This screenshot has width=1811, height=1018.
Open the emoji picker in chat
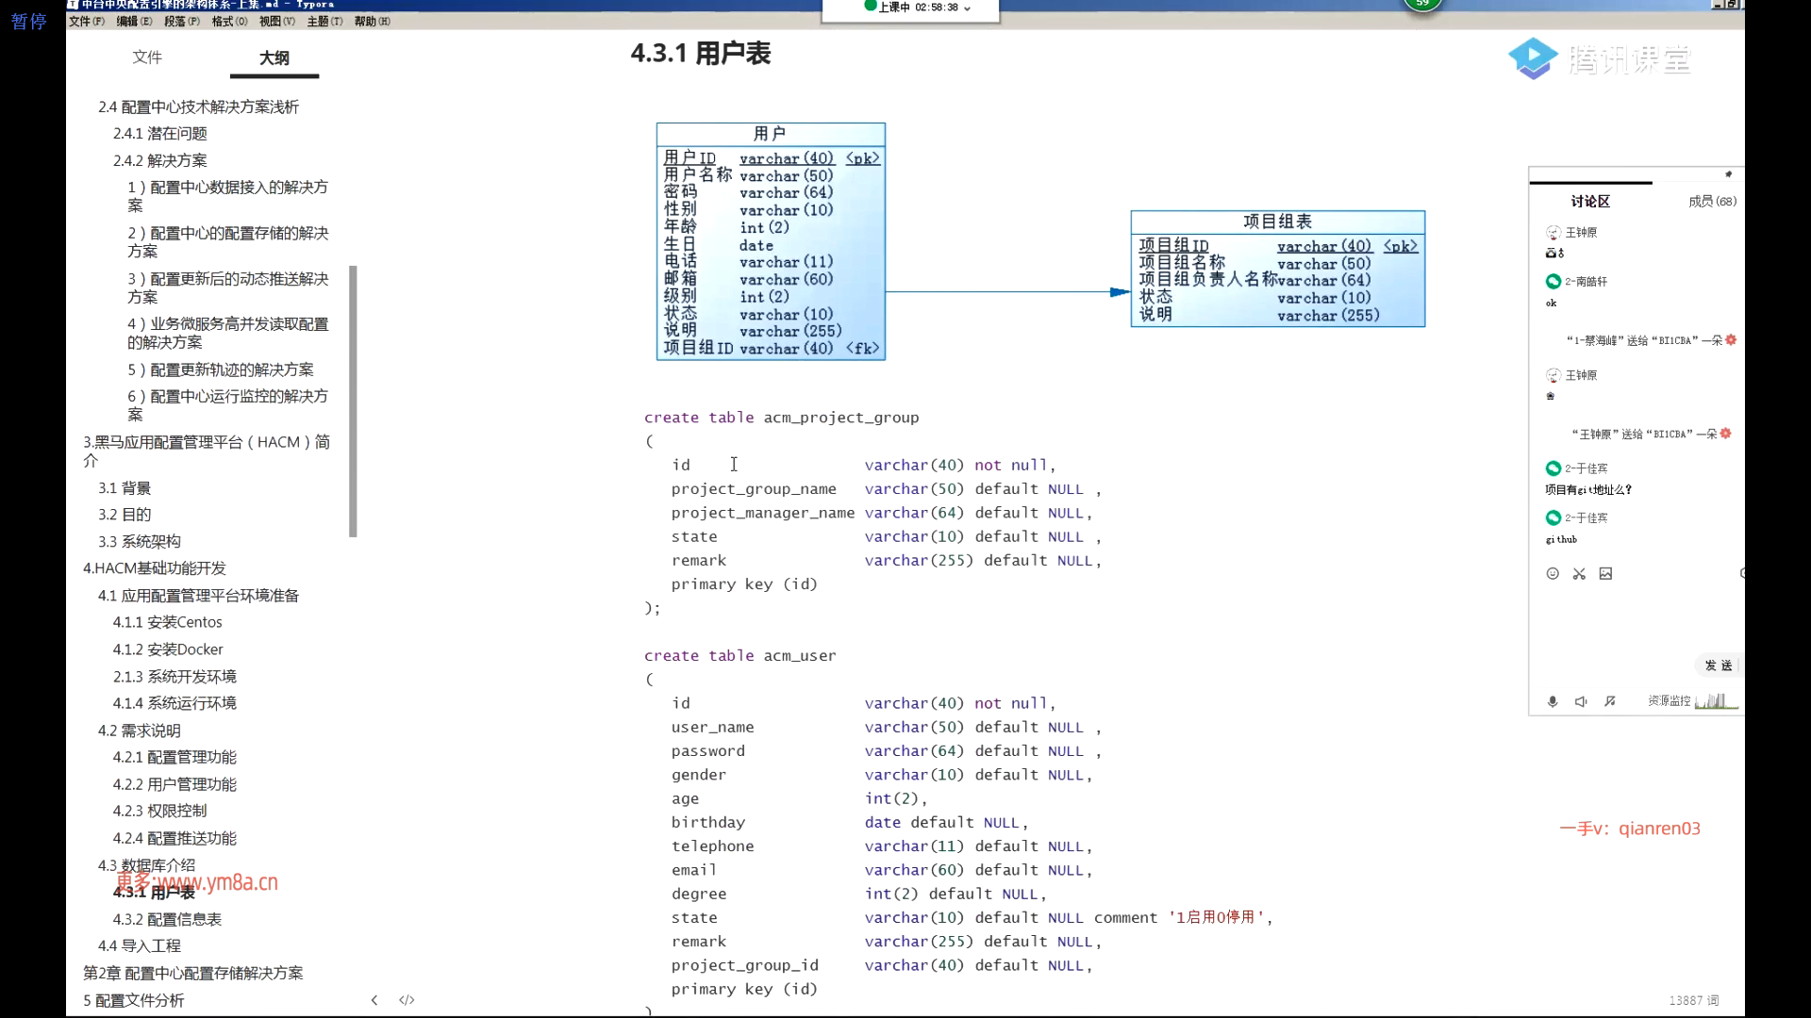coord(1553,573)
